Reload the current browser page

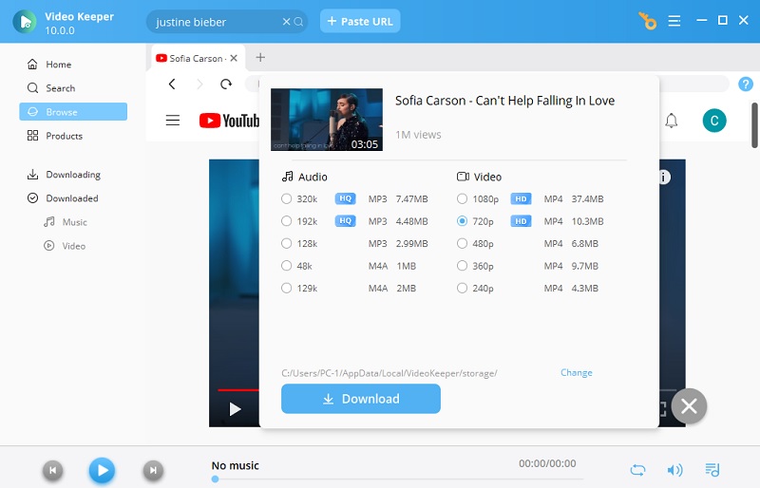[x=226, y=84]
